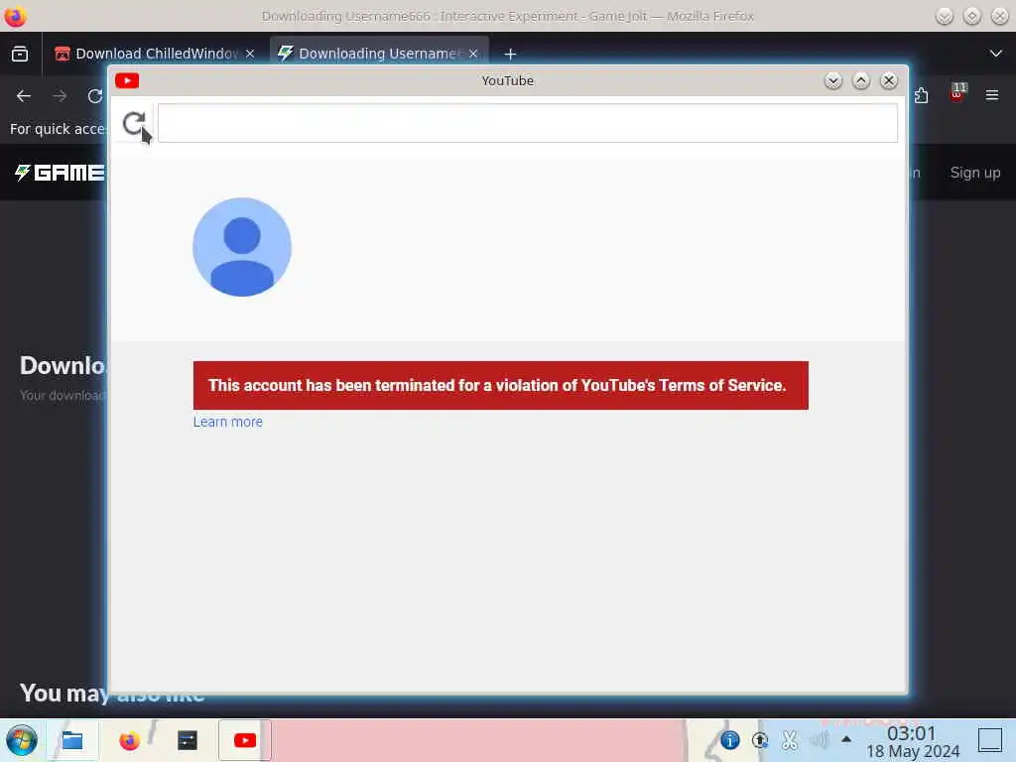
Task: Open the start menu launcher
Action: [x=22, y=740]
